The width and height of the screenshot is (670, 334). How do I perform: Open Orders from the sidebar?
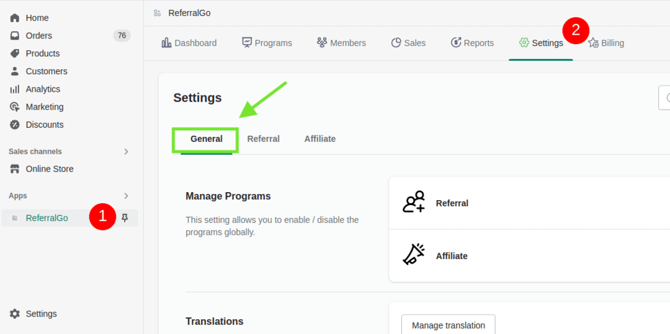coord(38,36)
